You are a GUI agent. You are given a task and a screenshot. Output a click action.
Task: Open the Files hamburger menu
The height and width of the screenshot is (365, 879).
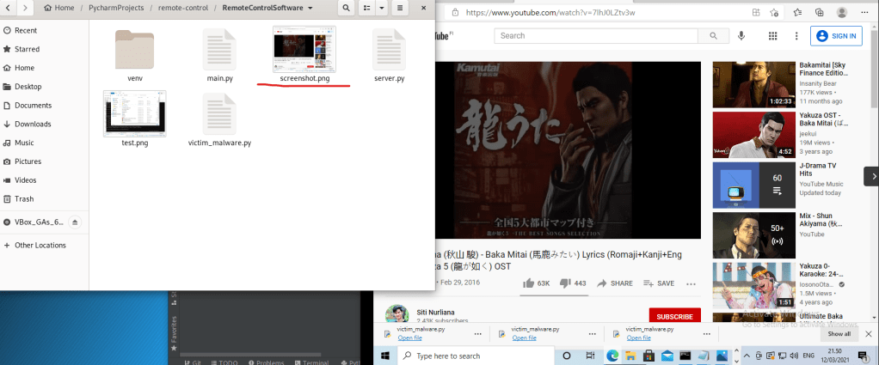tap(400, 8)
